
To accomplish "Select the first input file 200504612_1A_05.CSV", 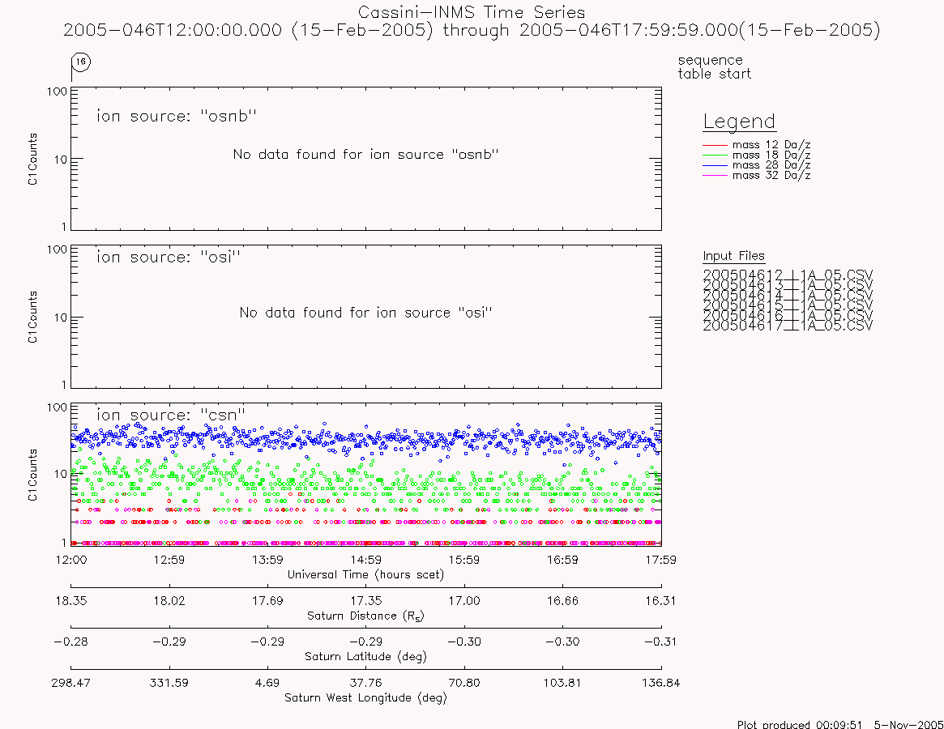I will point(788,275).
